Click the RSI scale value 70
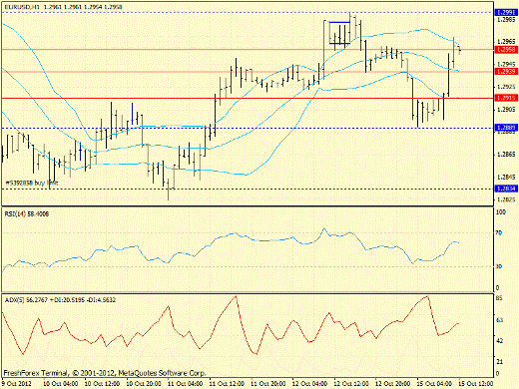This screenshot has height=389, width=519. [x=499, y=233]
